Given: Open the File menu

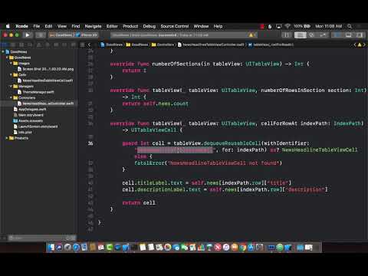Looking at the screenshot, I should pyautogui.click(x=37, y=26).
